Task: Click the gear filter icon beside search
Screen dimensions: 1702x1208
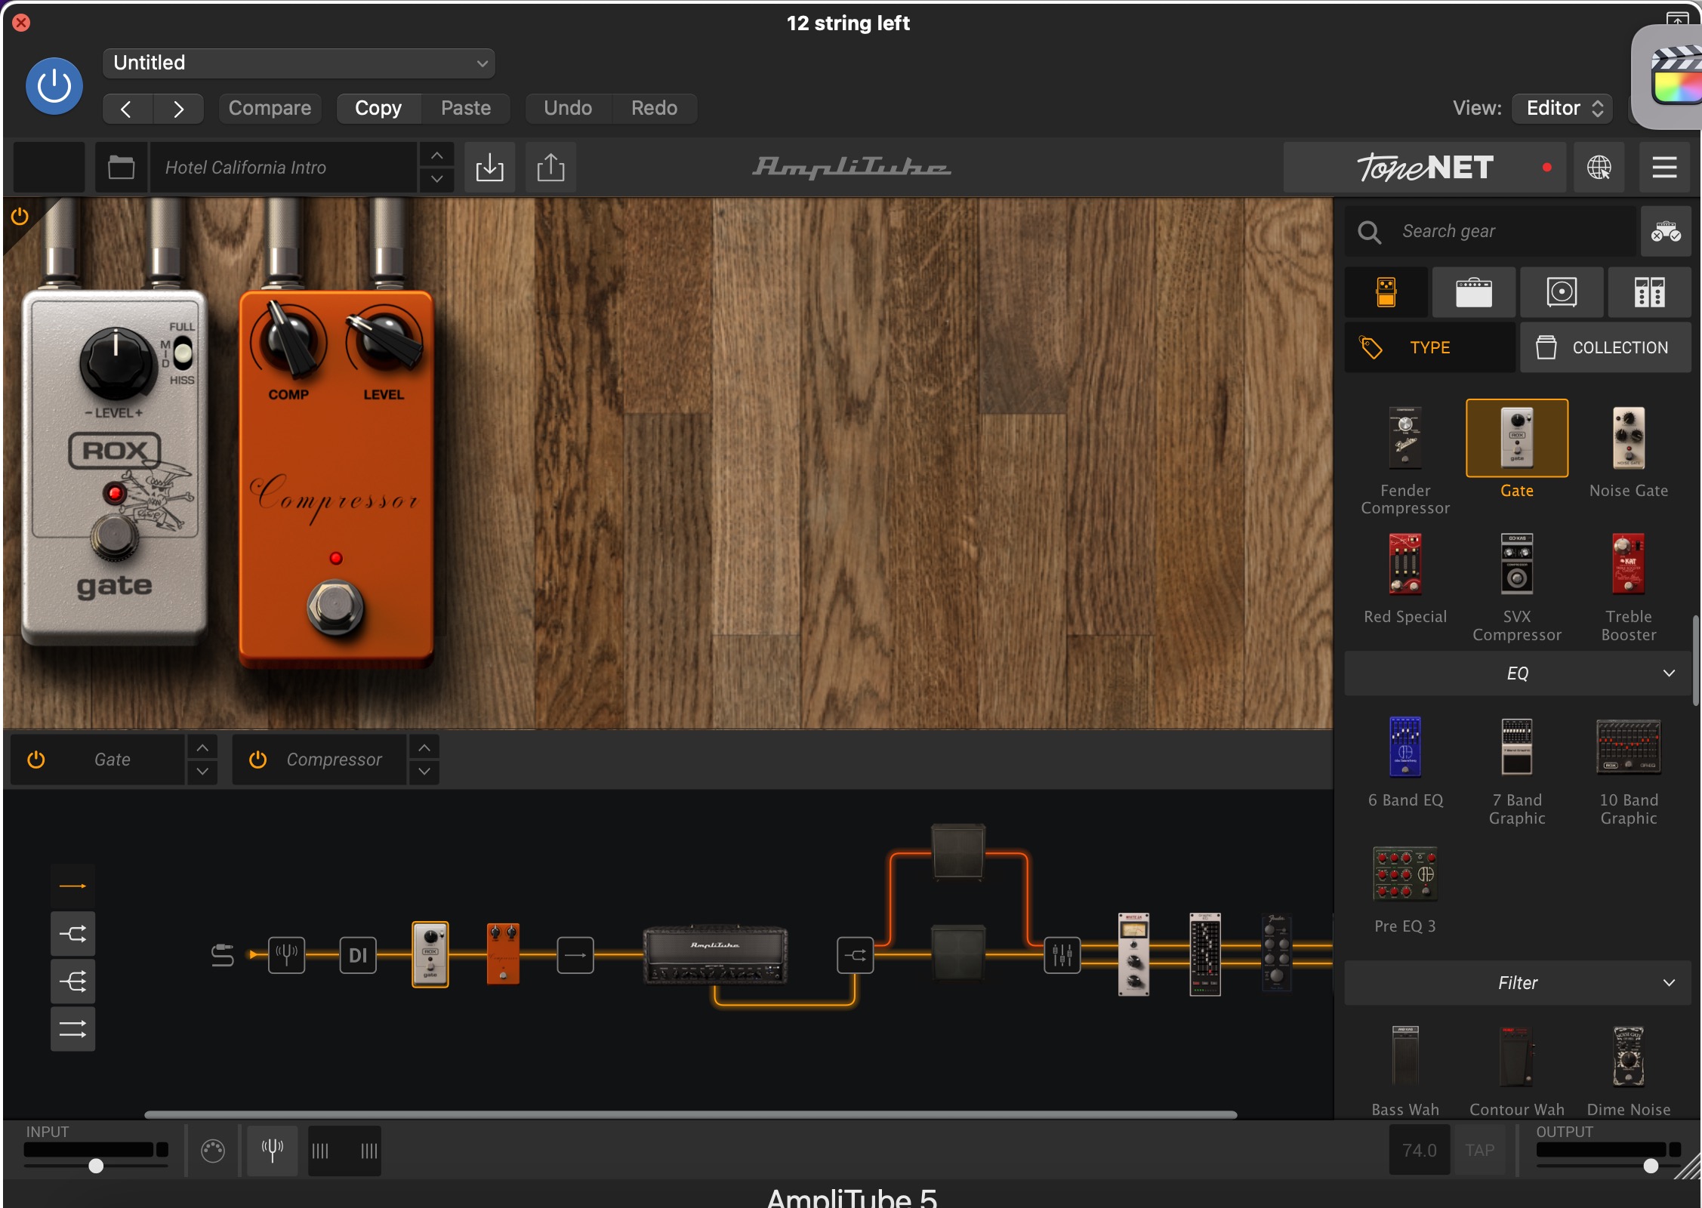Action: coord(1665,231)
